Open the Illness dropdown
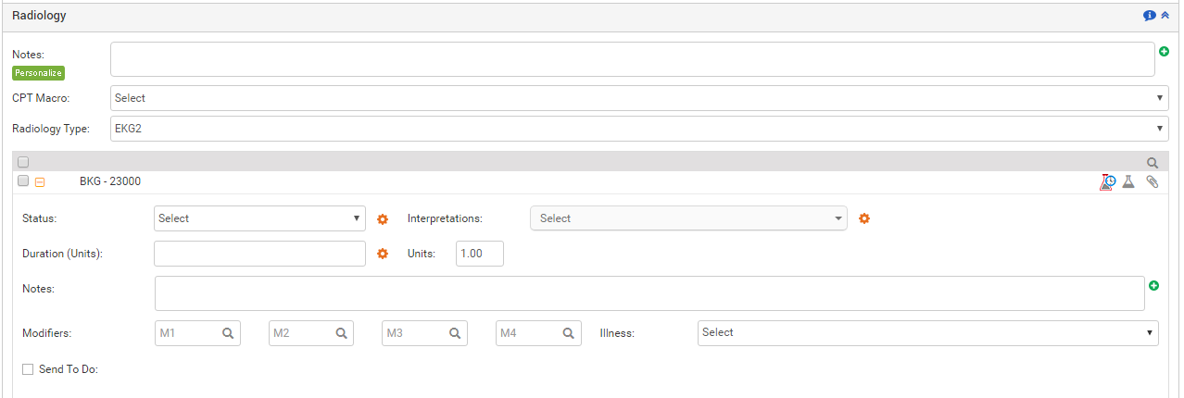Viewport: 1184px width, 398px height. (927, 332)
